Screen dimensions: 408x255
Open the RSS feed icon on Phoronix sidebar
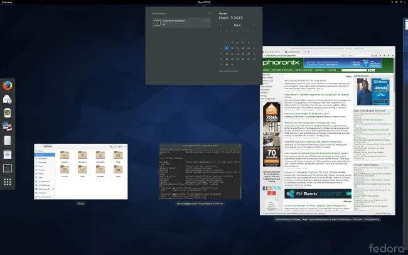click(x=269, y=188)
